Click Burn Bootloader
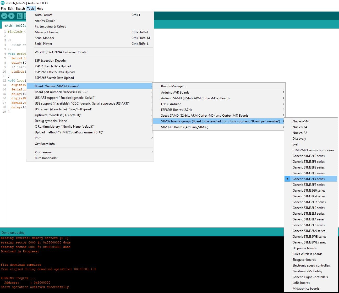The image size is (339, 293). point(46,158)
